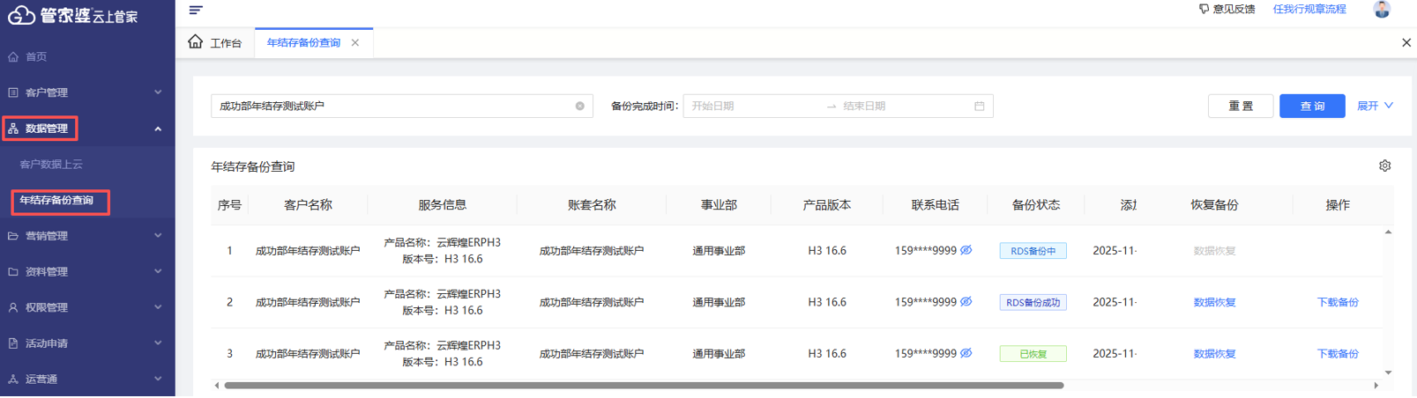Click the blue 查询 button

coord(1311,107)
